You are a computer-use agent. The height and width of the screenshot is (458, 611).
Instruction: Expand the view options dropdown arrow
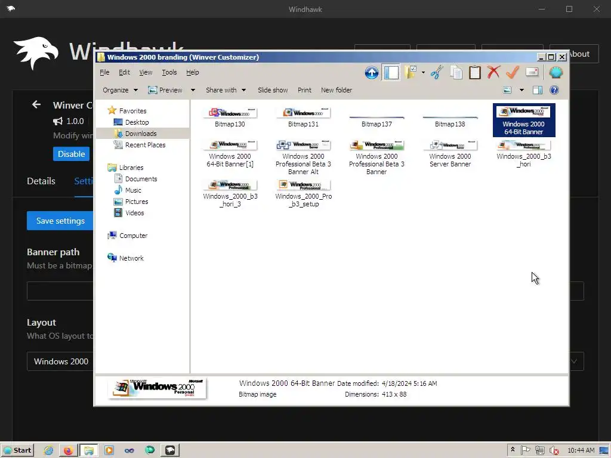pos(521,90)
